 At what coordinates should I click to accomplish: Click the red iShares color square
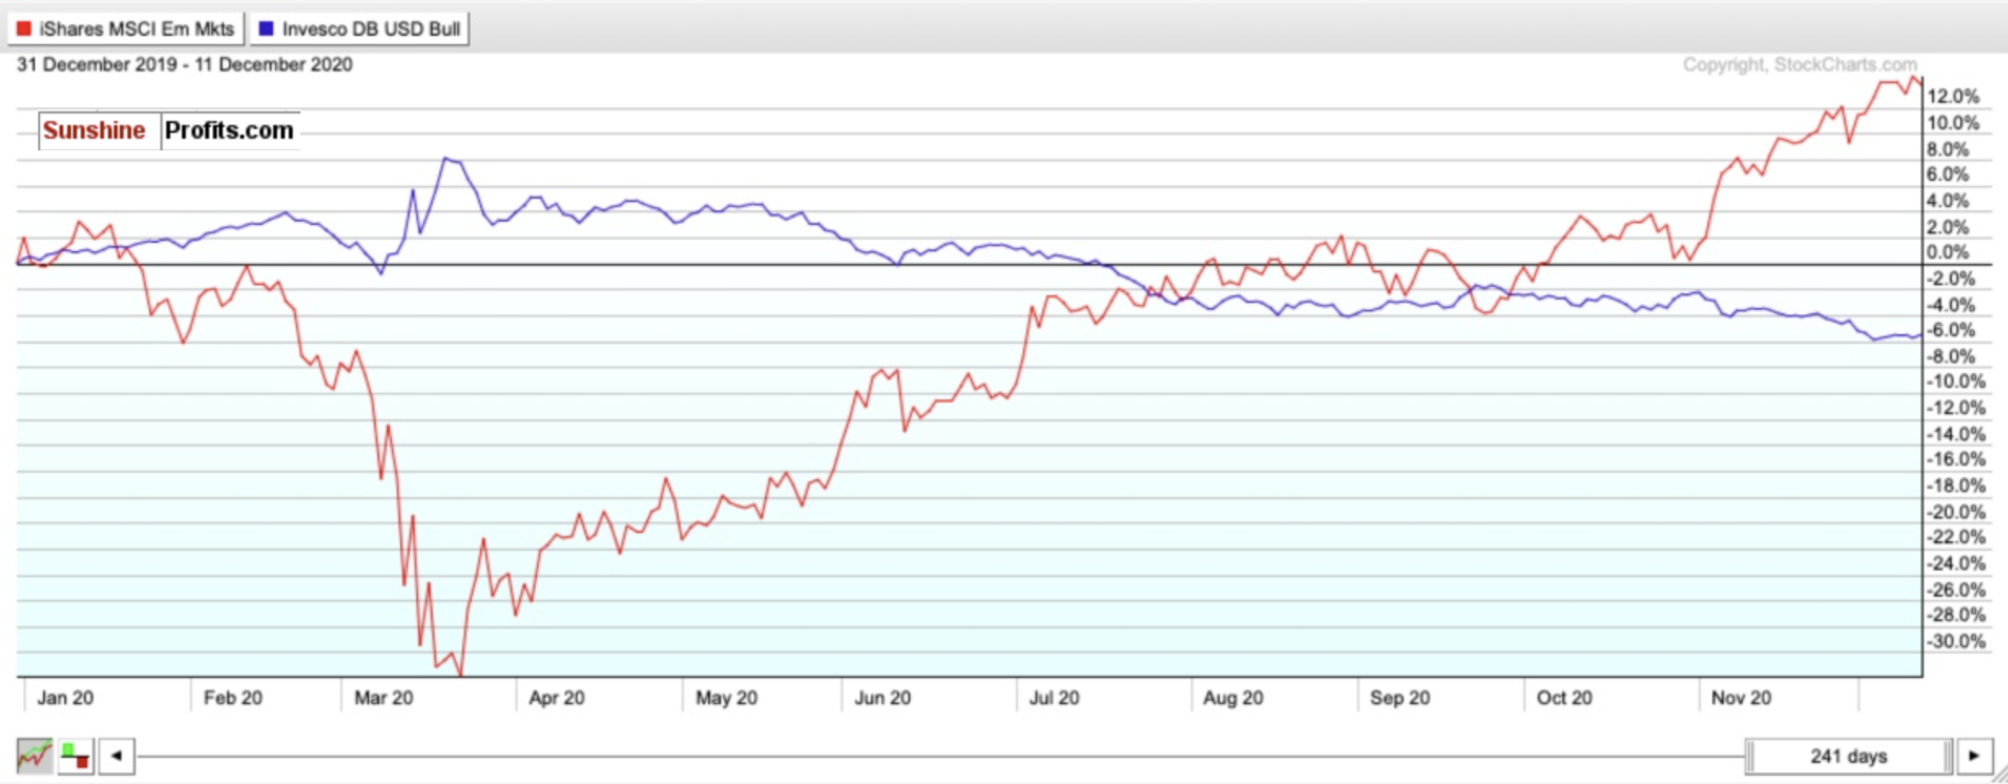click(24, 29)
